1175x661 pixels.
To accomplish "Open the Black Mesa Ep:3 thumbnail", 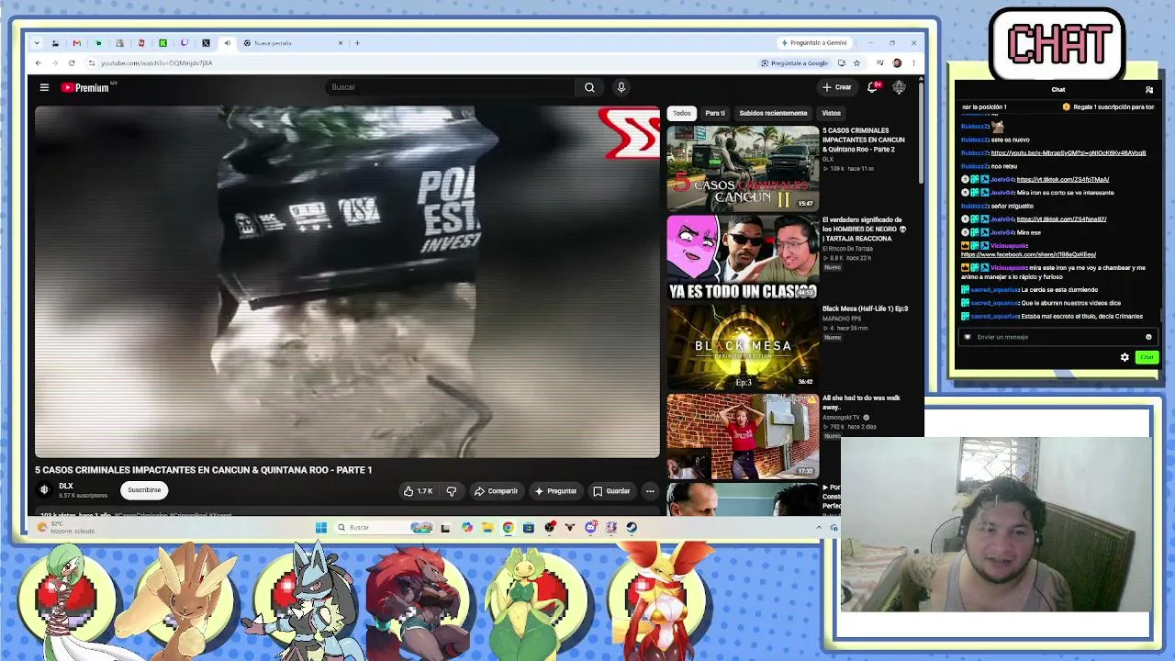I will coord(743,346).
